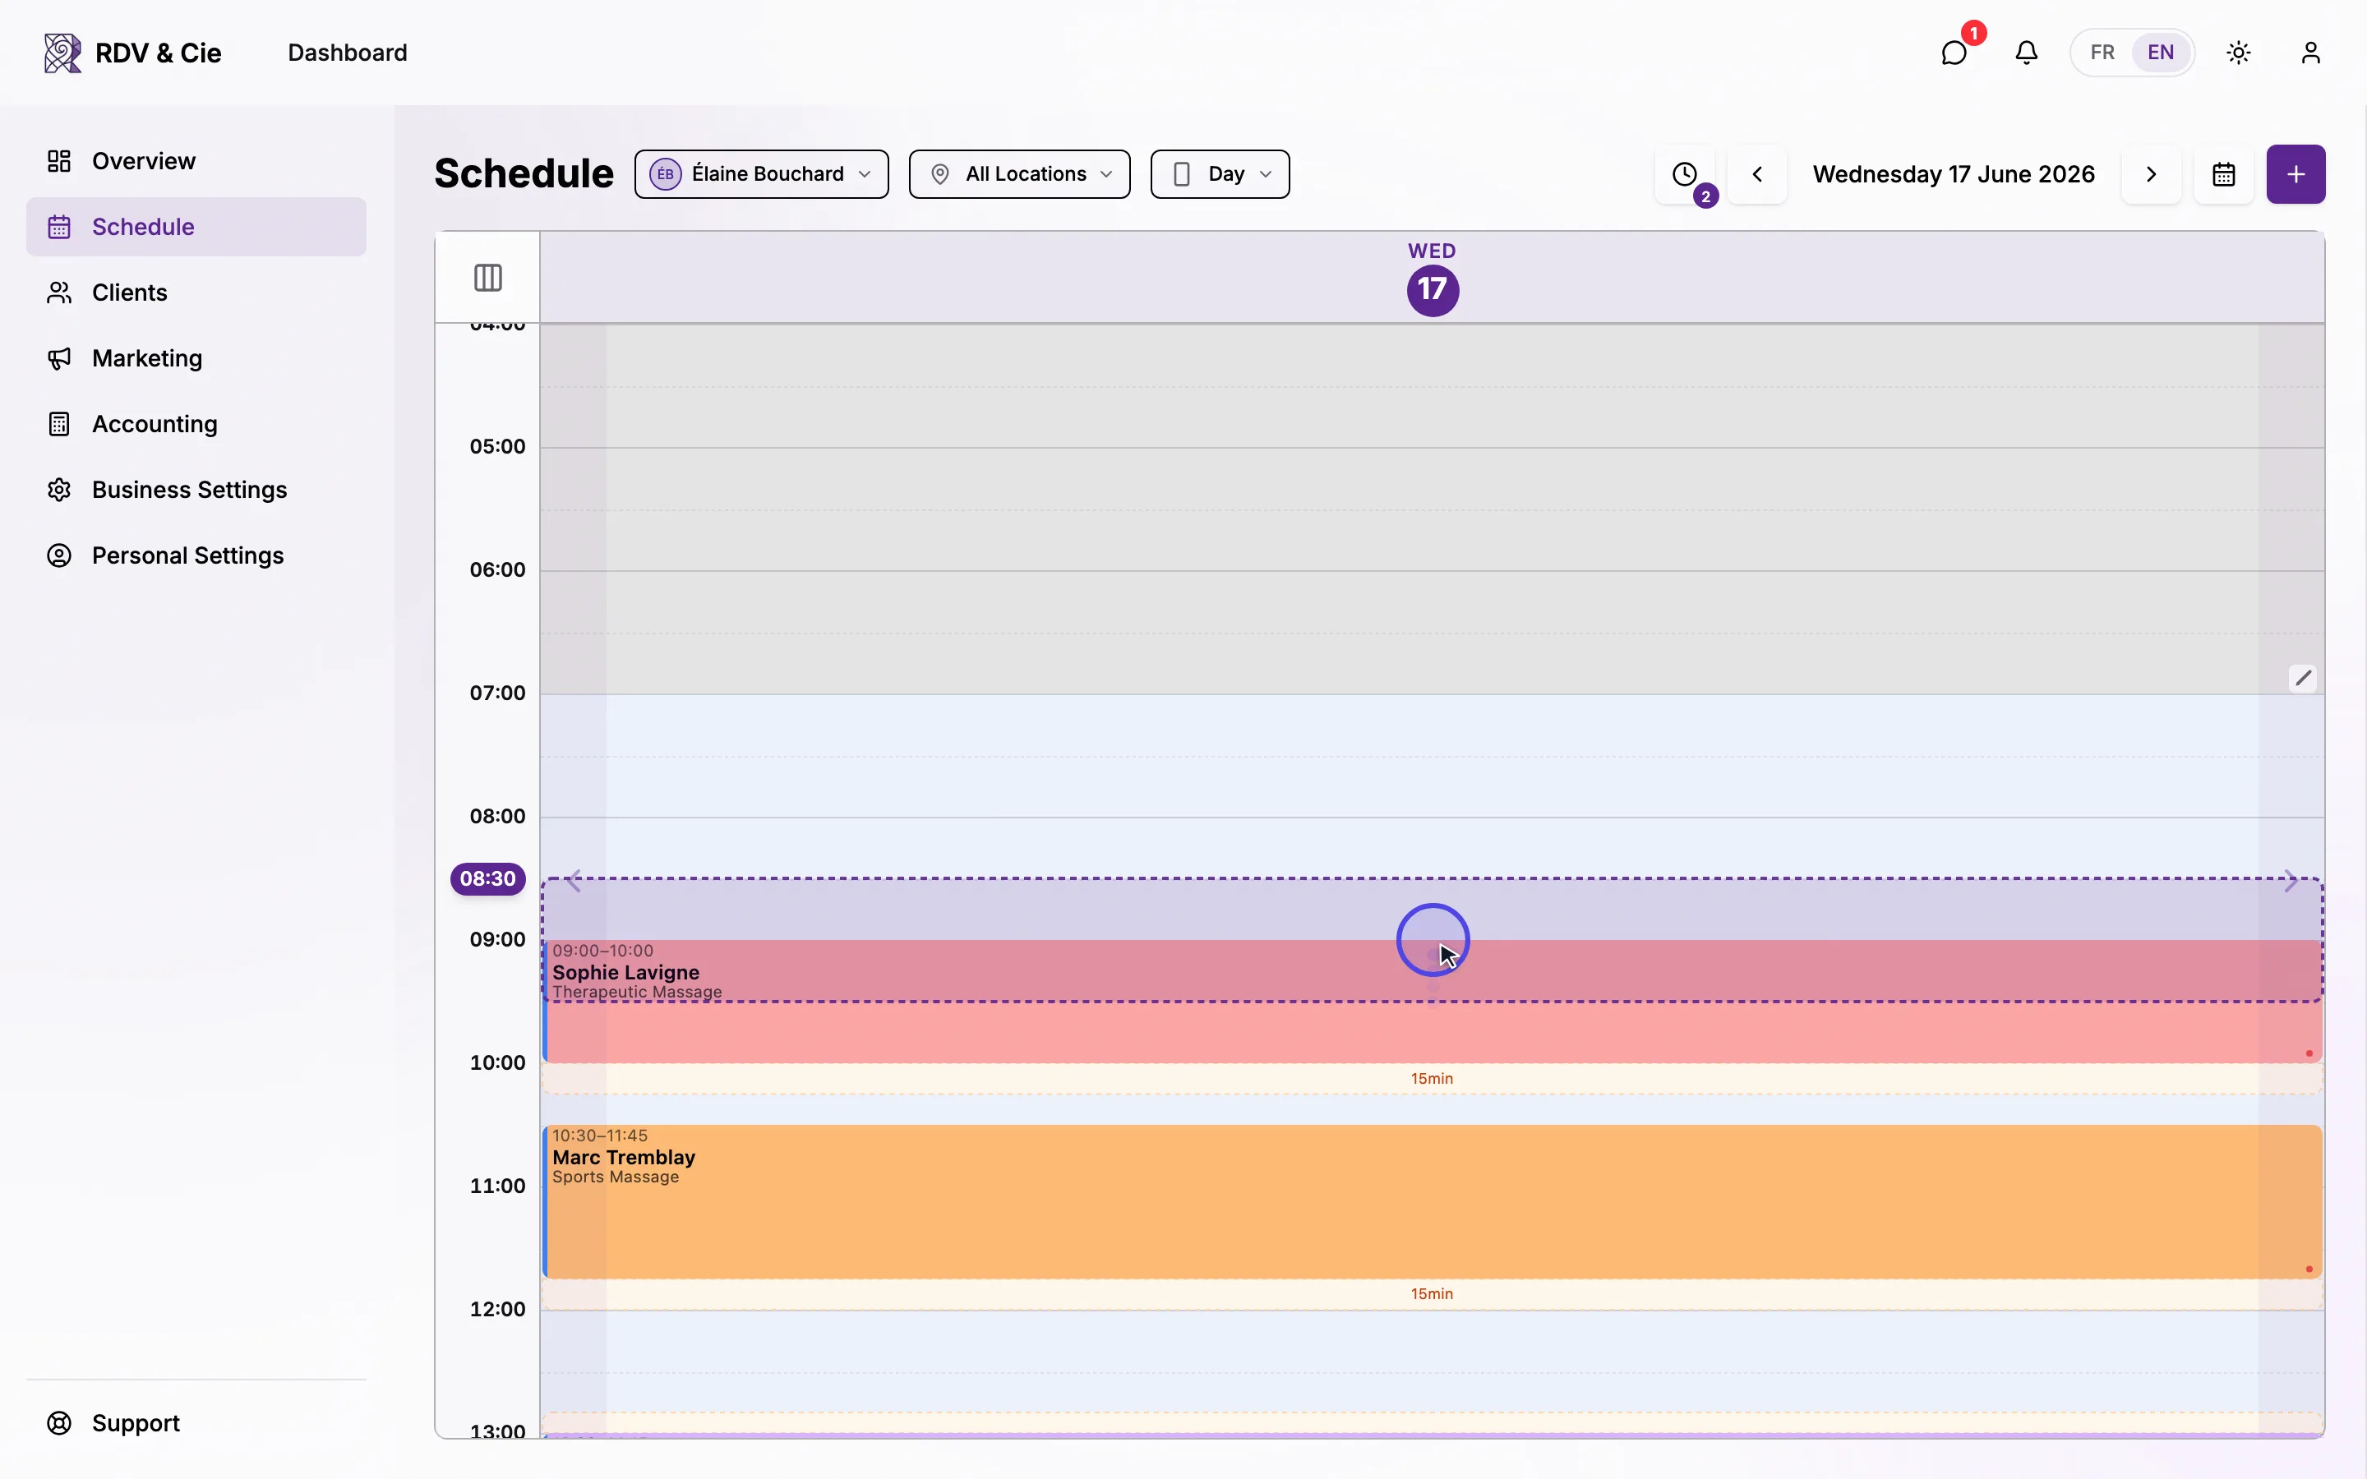Image resolution: width=2367 pixels, height=1479 pixels.
Task: Select Schedule in sidebar
Action: [196, 227]
